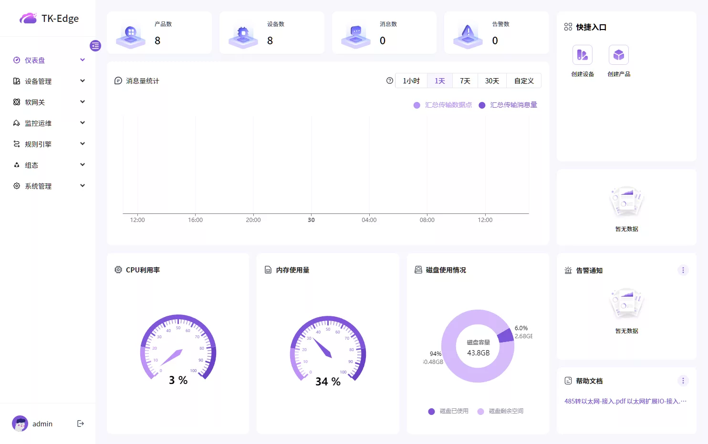Expand the 系统管理 menu chevron
This screenshot has width=708, height=444.
pos(83,186)
